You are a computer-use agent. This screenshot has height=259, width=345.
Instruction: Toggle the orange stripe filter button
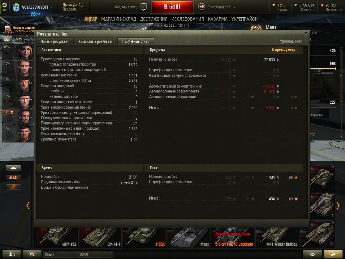[13, 187]
